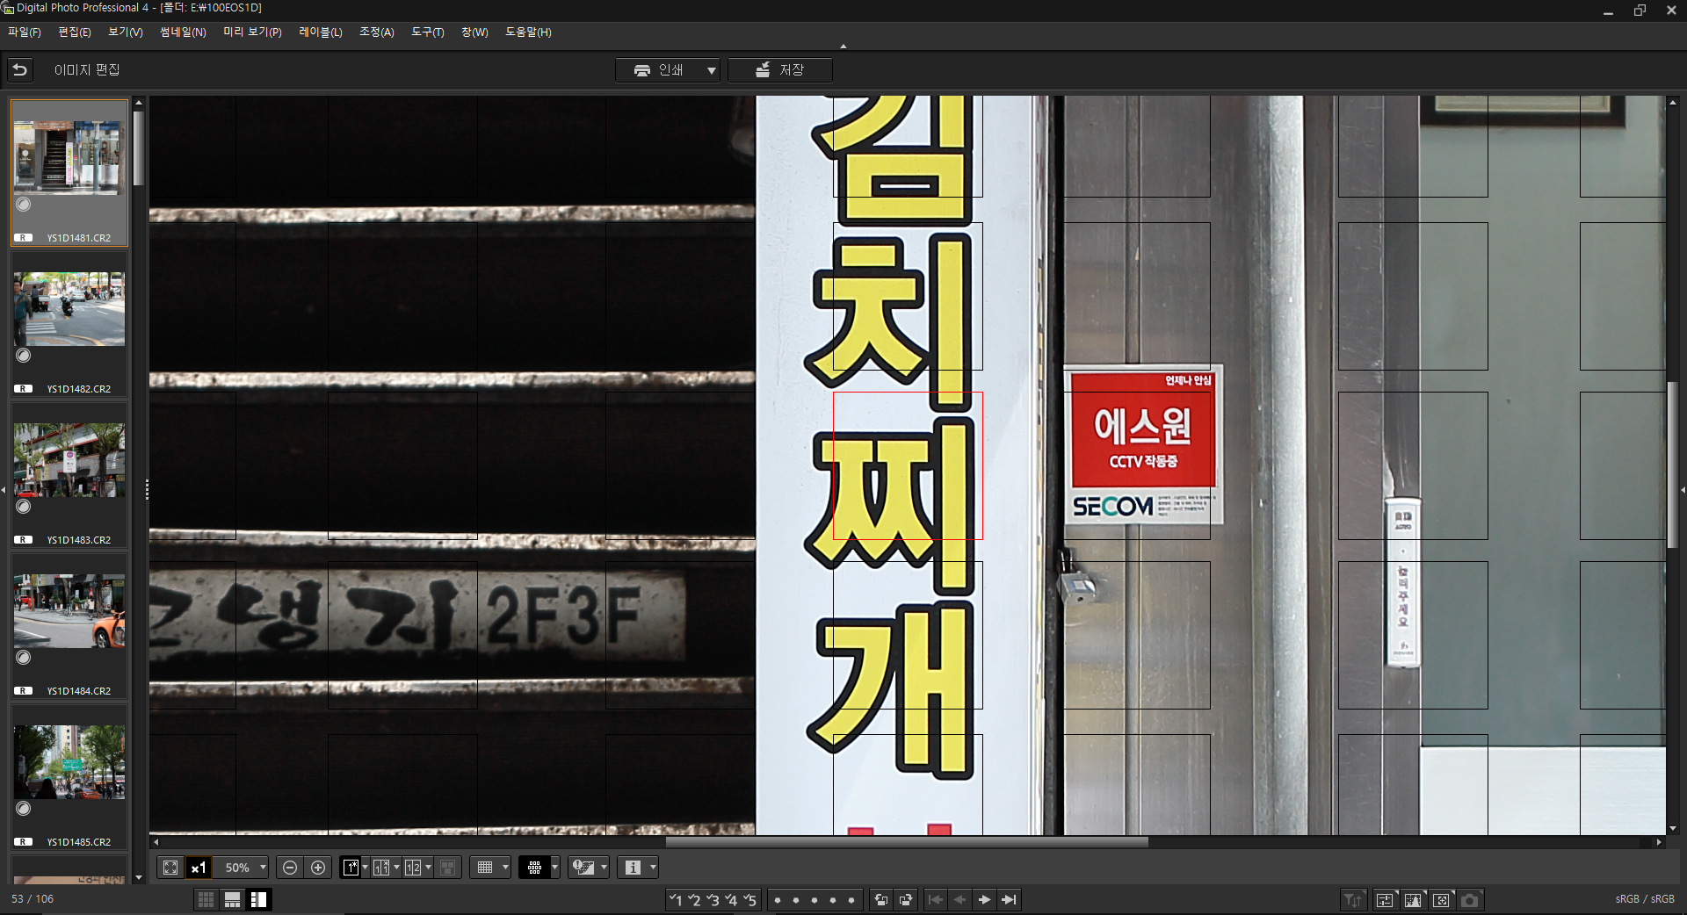The height and width of the screenshot is (915, 1687).
Task: Rotate image left icon
Action: (x=881, y=899)
